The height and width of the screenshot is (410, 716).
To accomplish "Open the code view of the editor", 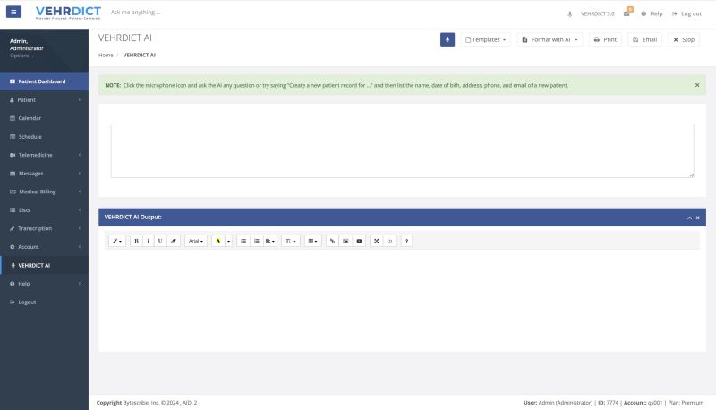I will 389,241.
